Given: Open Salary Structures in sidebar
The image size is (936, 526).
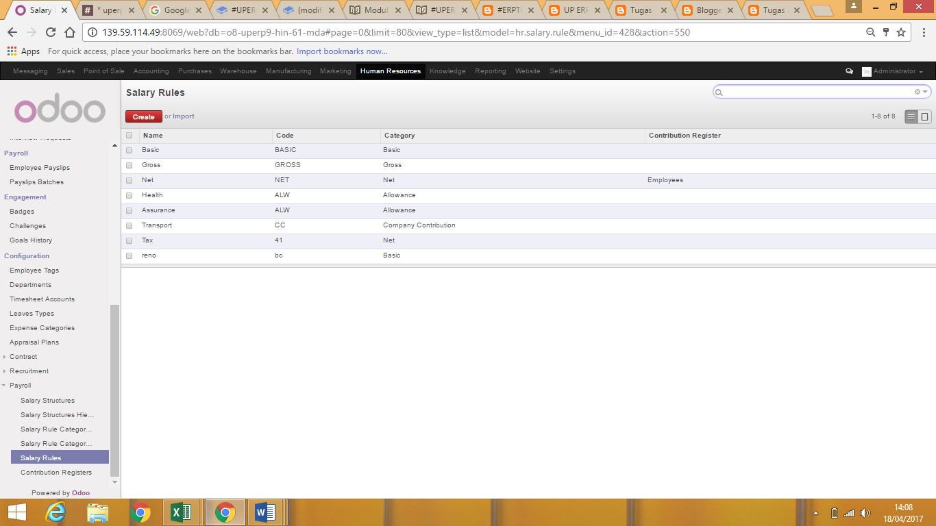Looking at the screenshot, I should coord(47,401).
